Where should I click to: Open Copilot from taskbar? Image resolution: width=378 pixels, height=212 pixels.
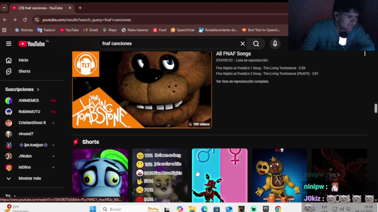(180, 209)
